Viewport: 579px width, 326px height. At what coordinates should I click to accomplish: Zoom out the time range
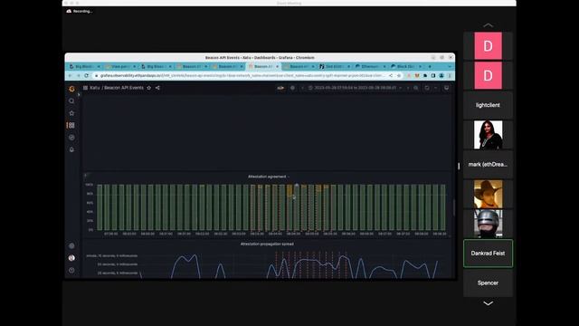pyautogui.click(x=416, y=88)
